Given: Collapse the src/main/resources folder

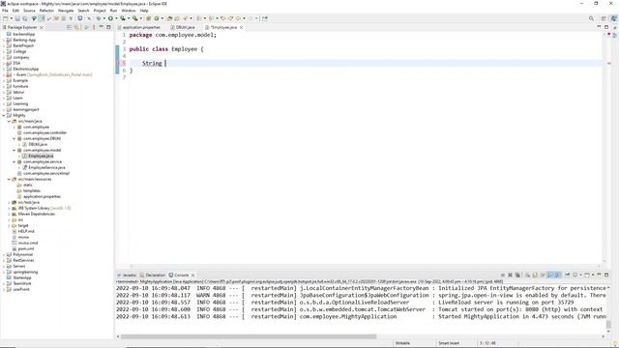Looking at the screenshot, I should tap(9, 179).
